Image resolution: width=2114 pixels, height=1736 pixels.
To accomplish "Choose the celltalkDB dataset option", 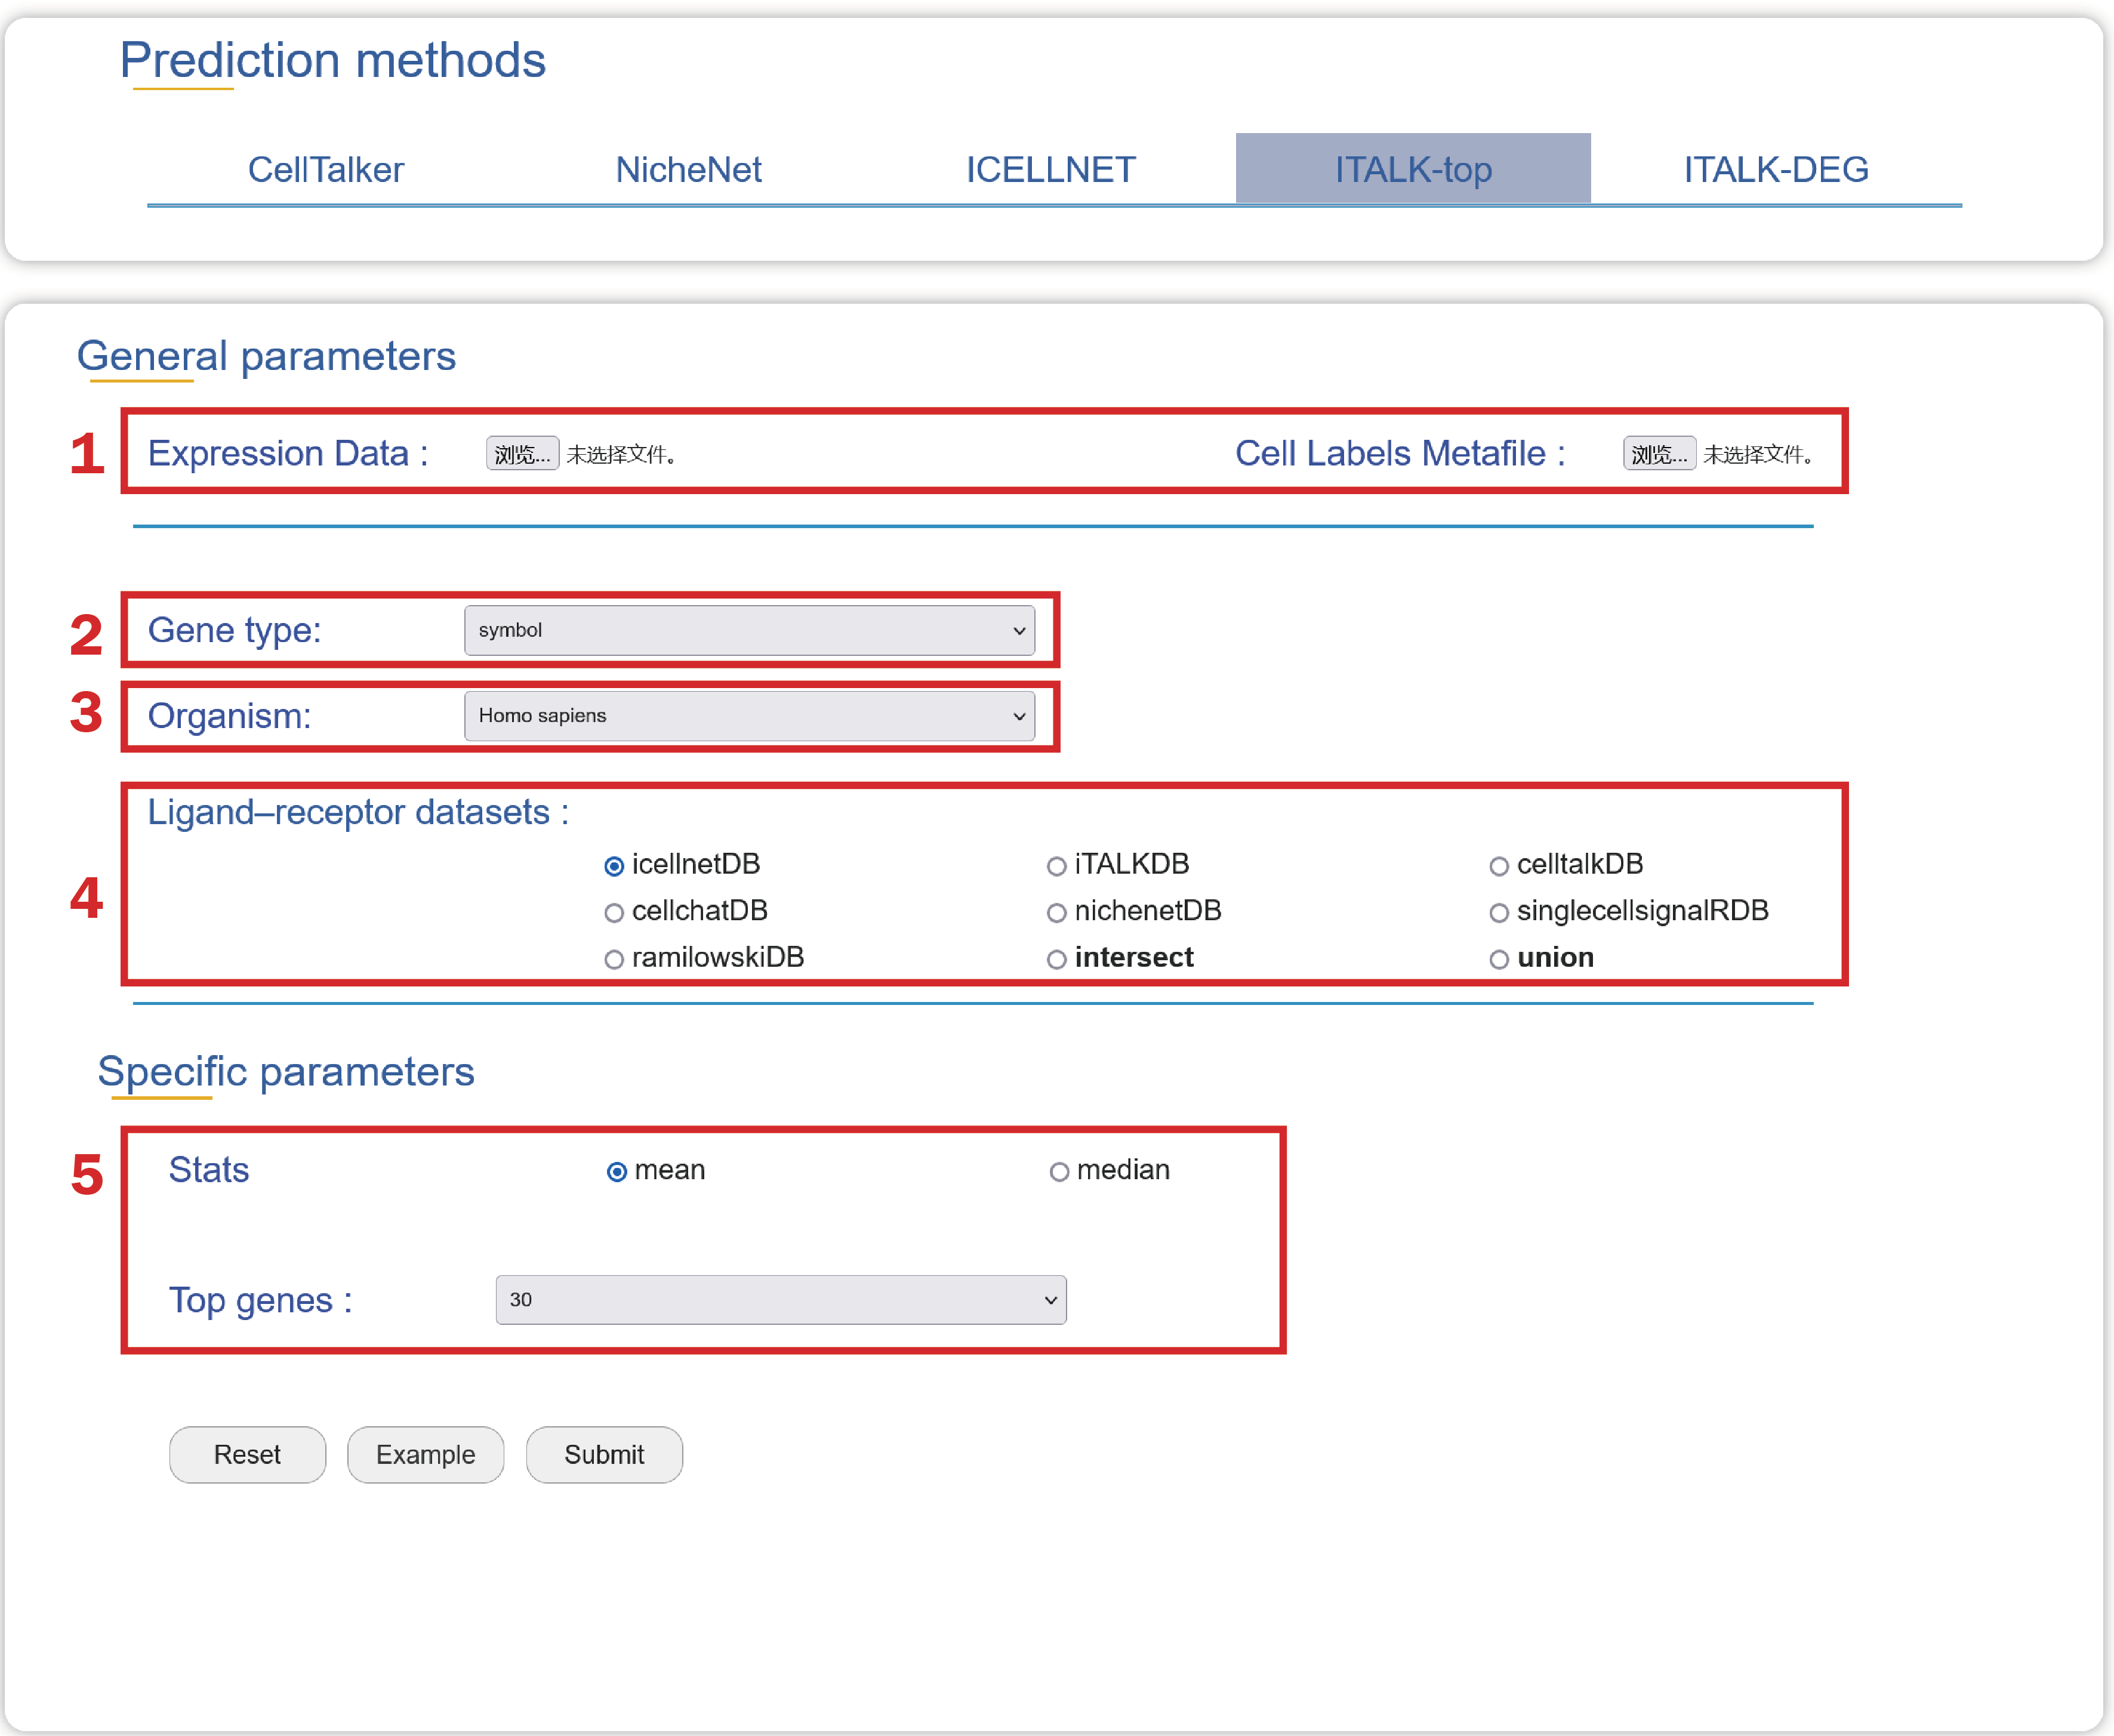I will pos(1498,866).
